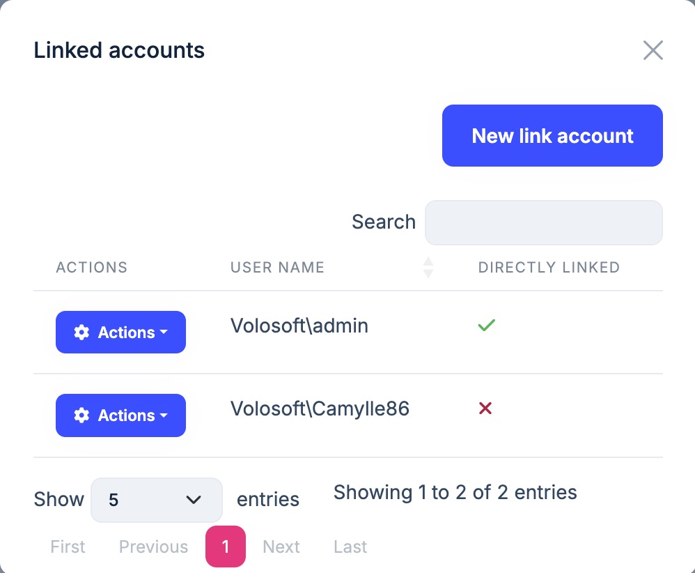
Task: Click the red cross for Volosoft\Camylle86
Action: click(485, 408)
